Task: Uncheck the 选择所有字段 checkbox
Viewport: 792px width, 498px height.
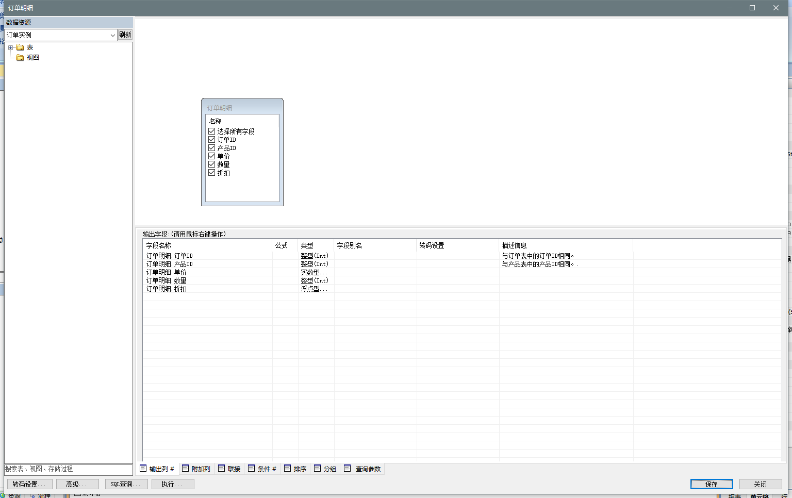Action: tap(211, 131)
